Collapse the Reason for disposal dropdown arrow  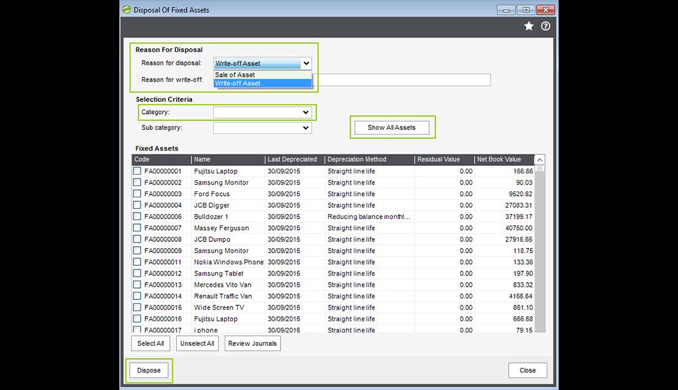(306, 63)
